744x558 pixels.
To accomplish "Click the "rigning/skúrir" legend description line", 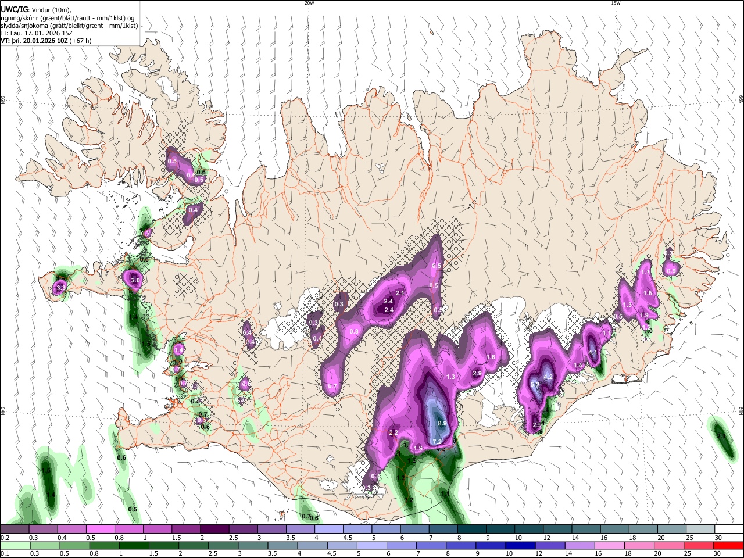I will [x=67, y=18].
